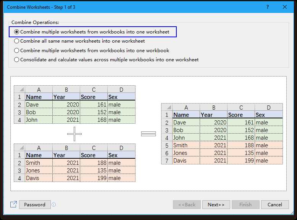This screenshot has width=297, height=220.
Task: Click the greyed Finish button
Action: tap(245, 204)
